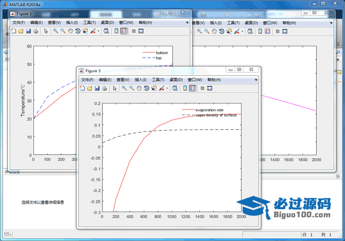Click dock arrow on Figure 3 menu bar

[x=256, y=80]
